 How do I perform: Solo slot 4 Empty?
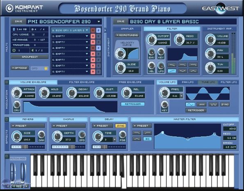click(98, 48)
